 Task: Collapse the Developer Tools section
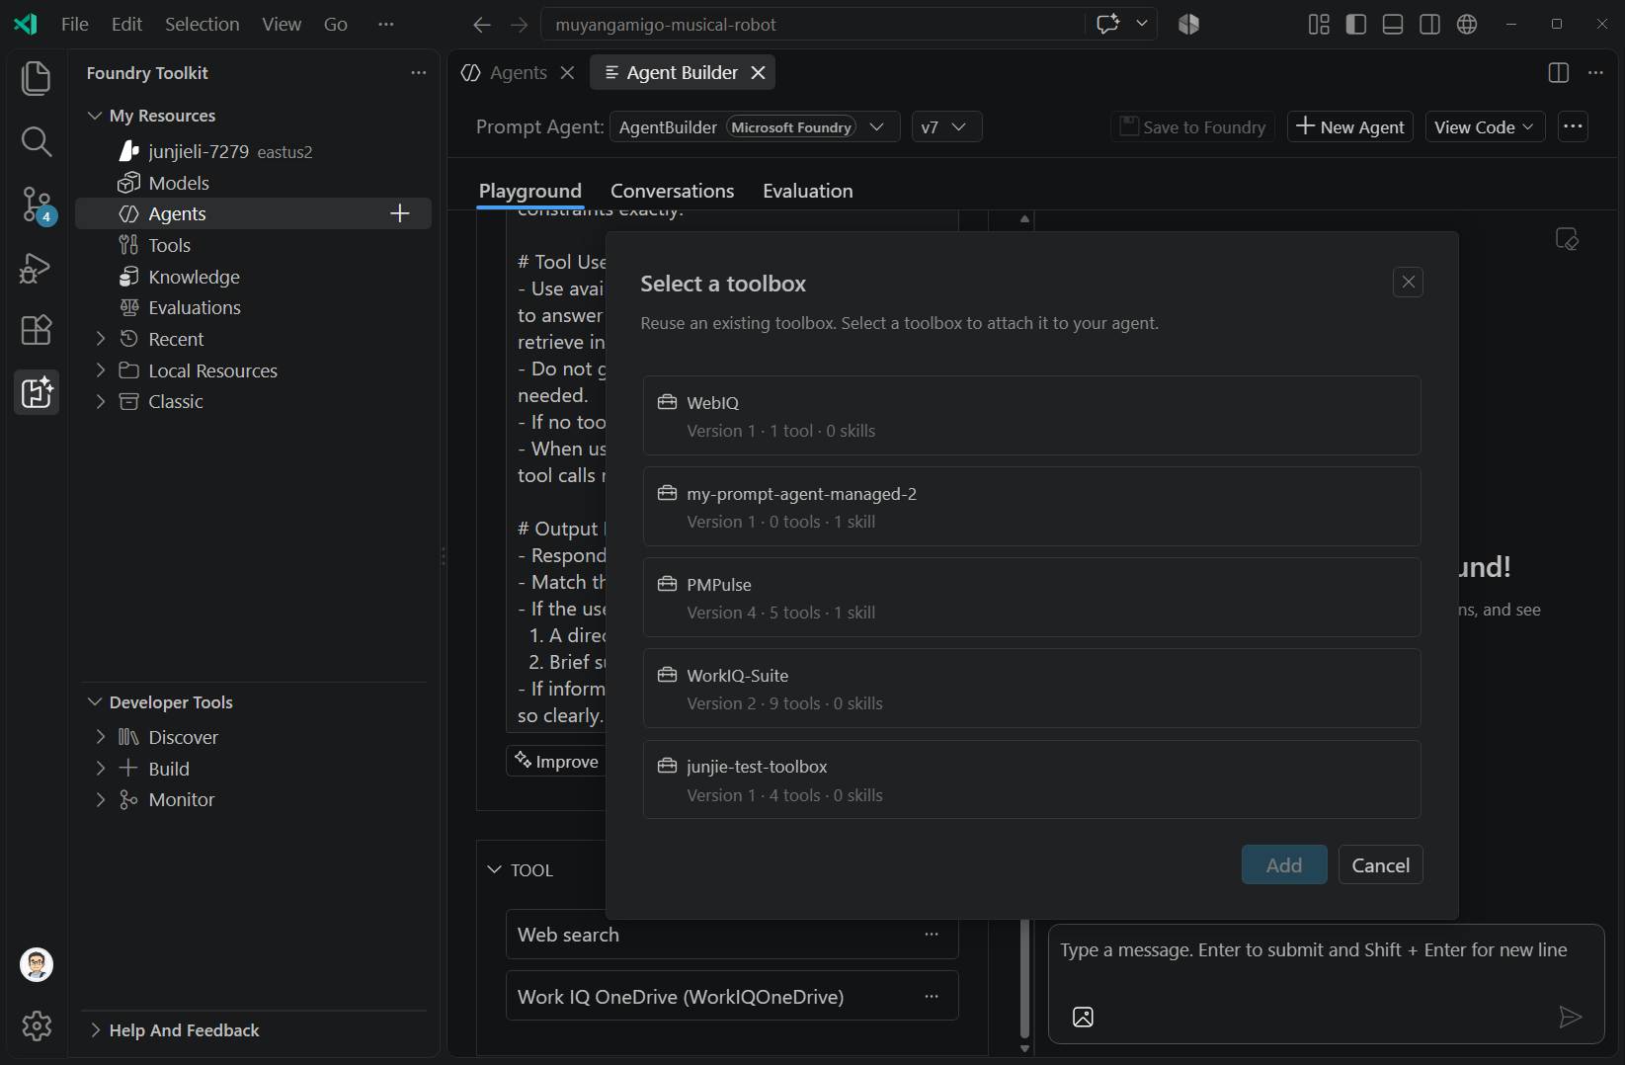[x=95, y=702]
